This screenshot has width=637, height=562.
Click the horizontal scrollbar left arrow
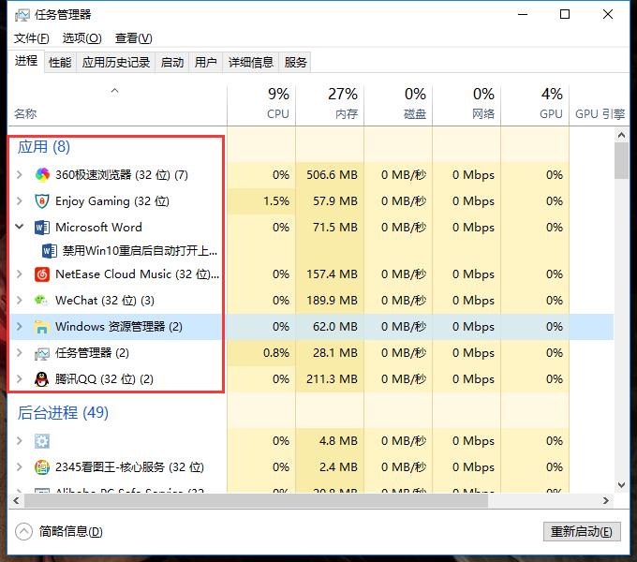pyautogui.click(x=16, y=501)
